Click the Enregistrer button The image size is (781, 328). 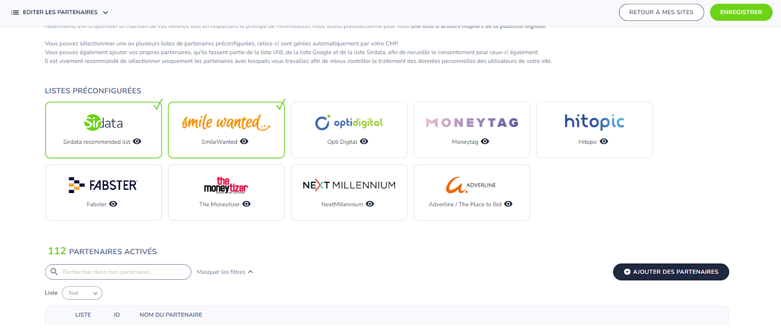coord(741,12)
